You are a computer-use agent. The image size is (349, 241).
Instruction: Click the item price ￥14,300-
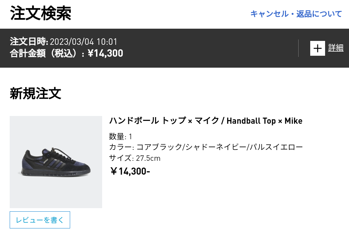[x=130, y=171]
